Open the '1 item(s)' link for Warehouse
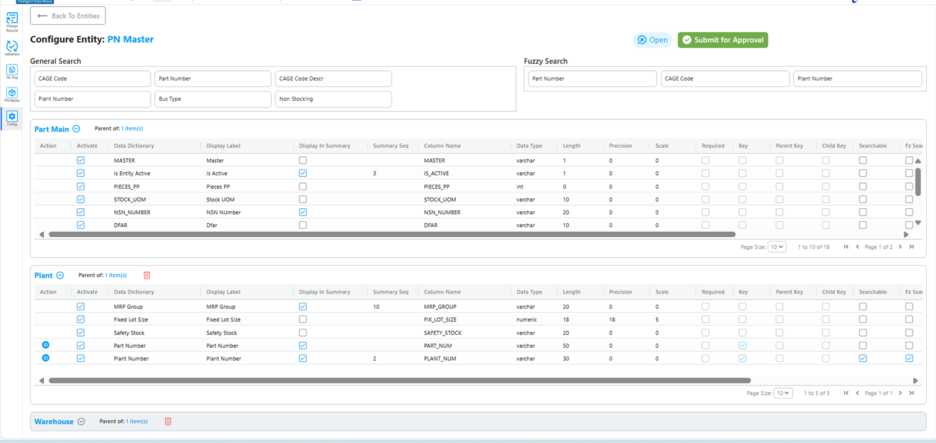 click(136, 421)
